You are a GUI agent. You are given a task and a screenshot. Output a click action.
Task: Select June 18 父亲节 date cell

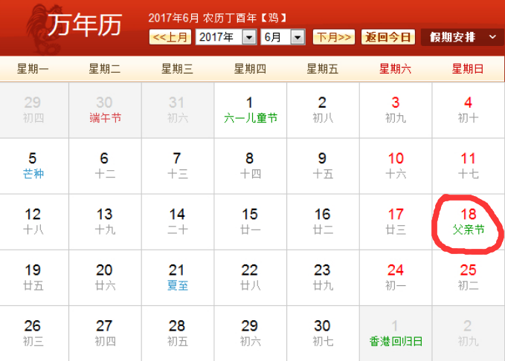coord(469,221)
